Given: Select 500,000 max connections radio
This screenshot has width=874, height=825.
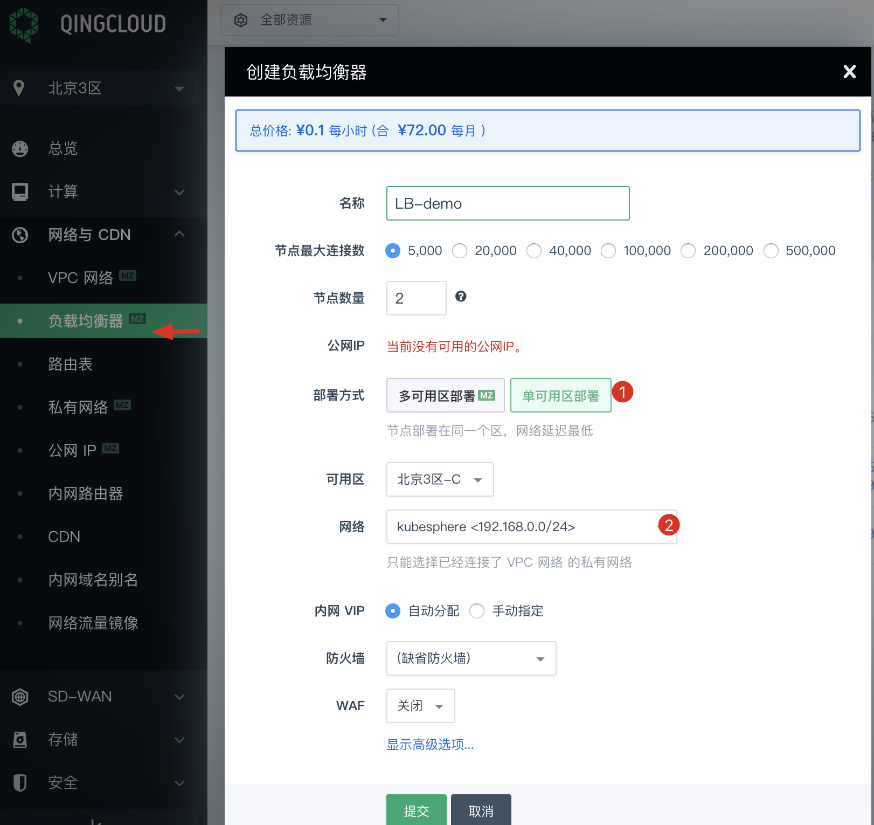Looking at the screenshot, I should [x=771, y=251].
